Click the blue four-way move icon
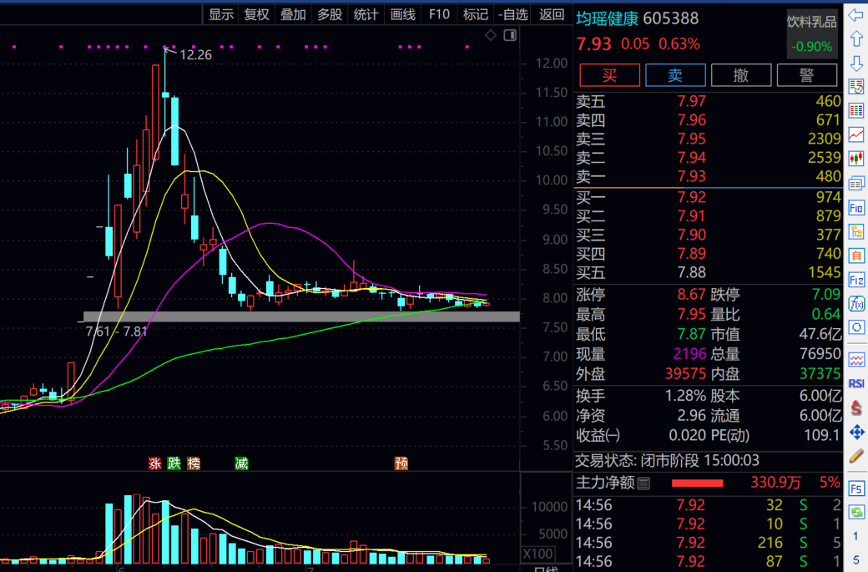Viewport: 868px width, 572px height. 855,432
